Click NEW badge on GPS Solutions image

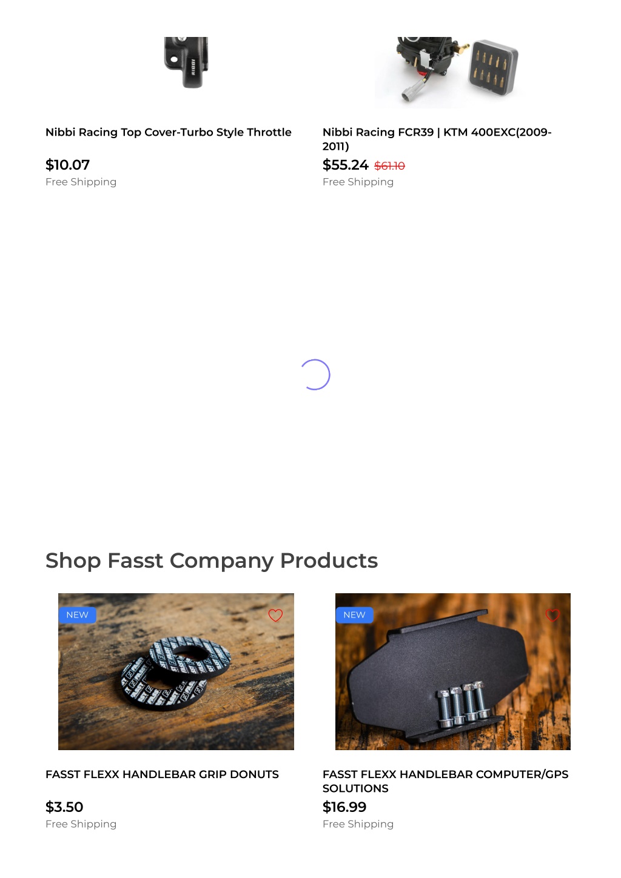(355, 615)
